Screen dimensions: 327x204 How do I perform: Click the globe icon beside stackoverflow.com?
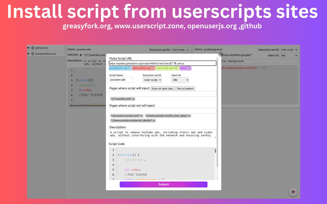(x=33, y=54)
